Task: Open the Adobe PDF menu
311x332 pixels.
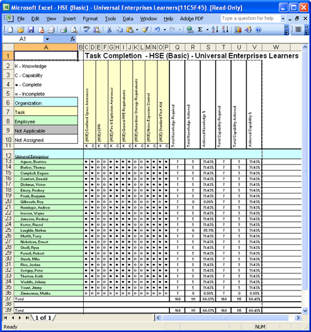Action: (191, 19)
